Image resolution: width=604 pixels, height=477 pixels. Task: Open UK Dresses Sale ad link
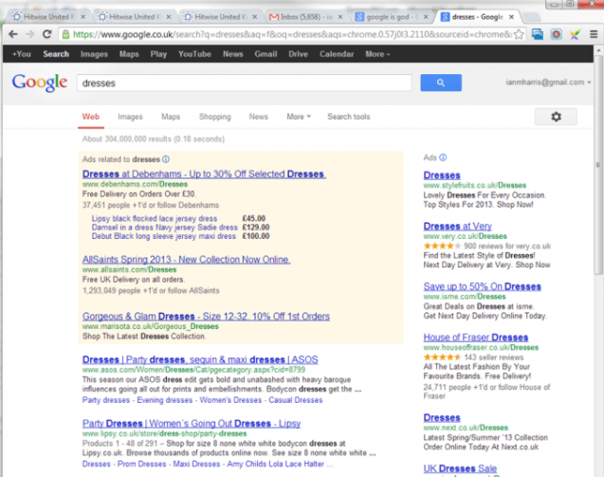click(x=460, y=468)
